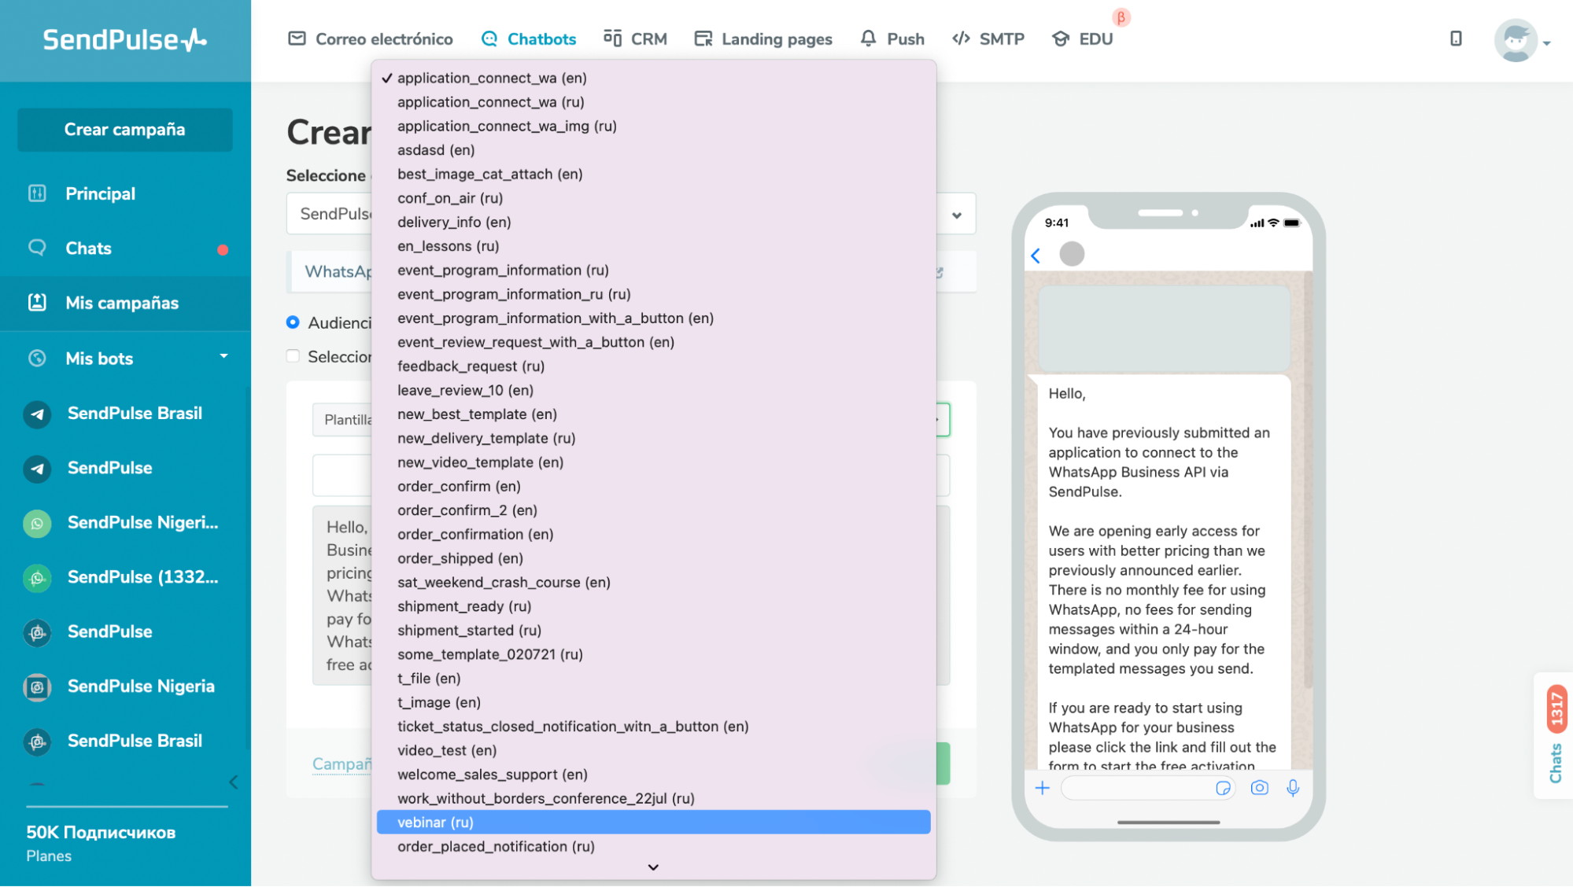This screenshot has width=1573, height=887.
Task: Choose conf_on_air (ru) template
Action: point(653,198)
